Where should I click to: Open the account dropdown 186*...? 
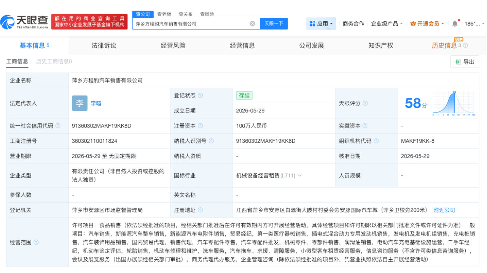474,24
